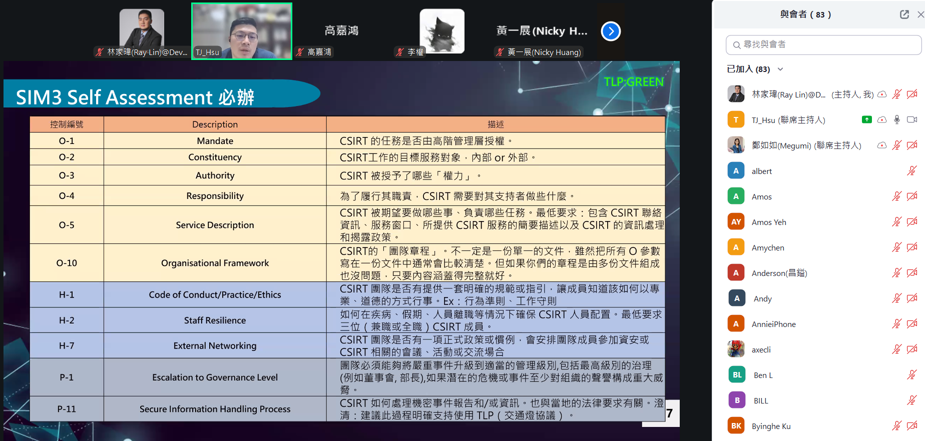The width and height of the screenshot is (925, 441).
Task: Click TJ_Hsu's green screen-sharing icon
Action: coord(866,119)
